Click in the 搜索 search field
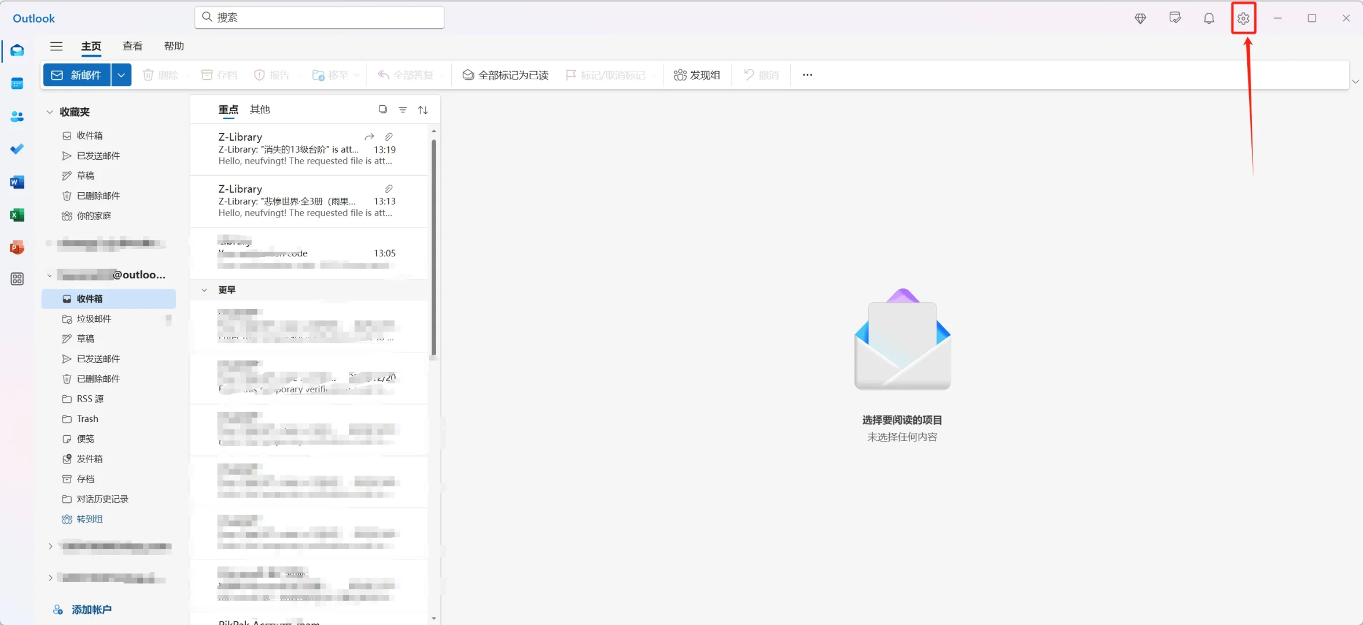The height and width of the screenshot is (625, 1363). pyautogui.click(x=319, y=17)
